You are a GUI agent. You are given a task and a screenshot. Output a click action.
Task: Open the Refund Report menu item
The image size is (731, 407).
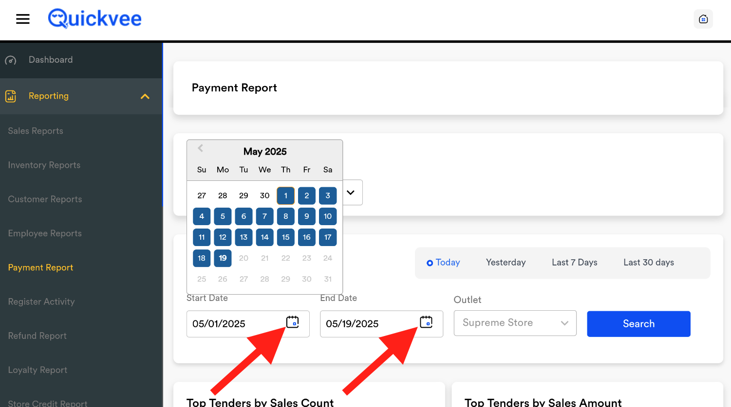click(x=37, y=336)
